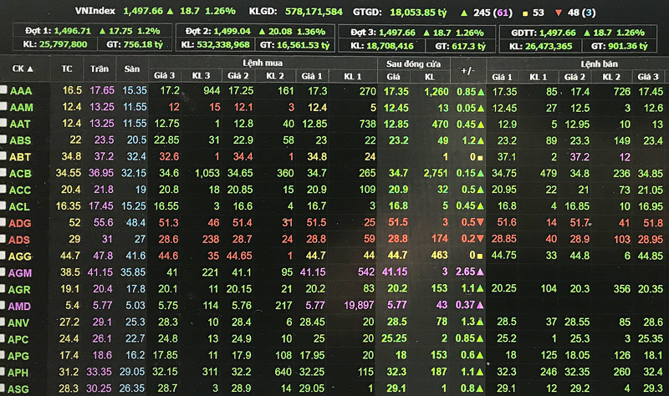Click the red down arrow in ADG row

480,222
